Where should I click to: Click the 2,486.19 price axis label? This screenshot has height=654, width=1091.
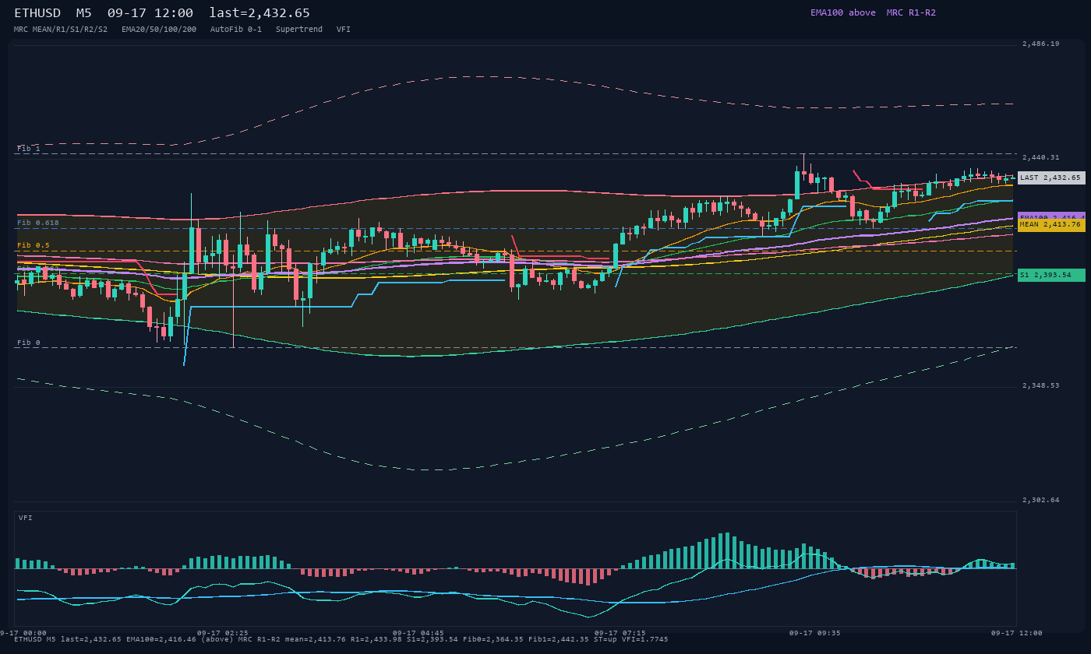point(1041,44)
